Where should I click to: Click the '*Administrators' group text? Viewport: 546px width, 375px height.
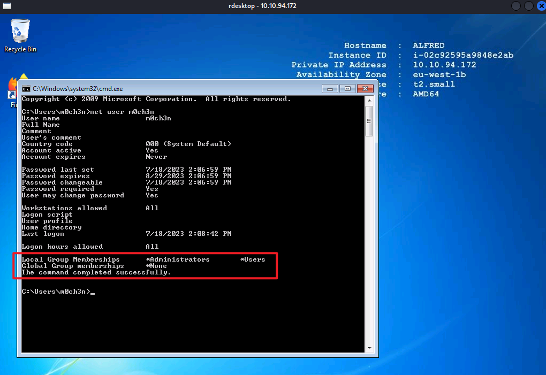[178, 259]
